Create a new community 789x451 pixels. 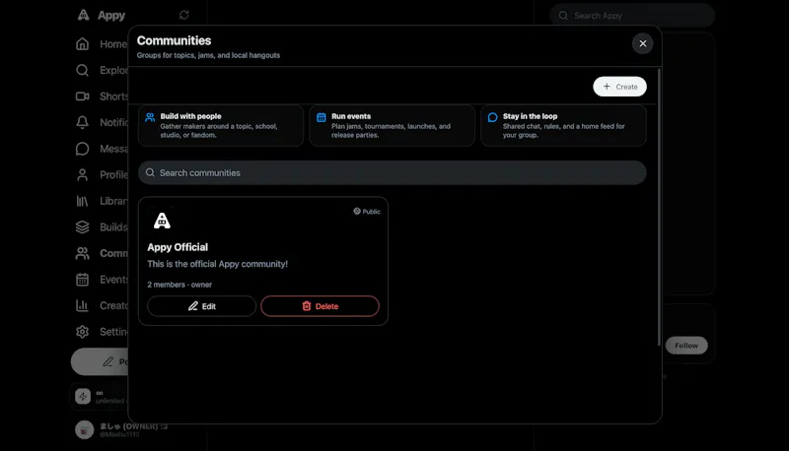(619, 87)
